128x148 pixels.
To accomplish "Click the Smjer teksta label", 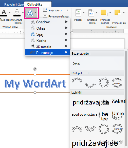I will pyautogui.click(x=55, y=10).
